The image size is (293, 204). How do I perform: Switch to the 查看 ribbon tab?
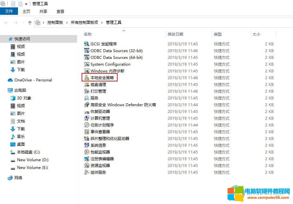60,11
